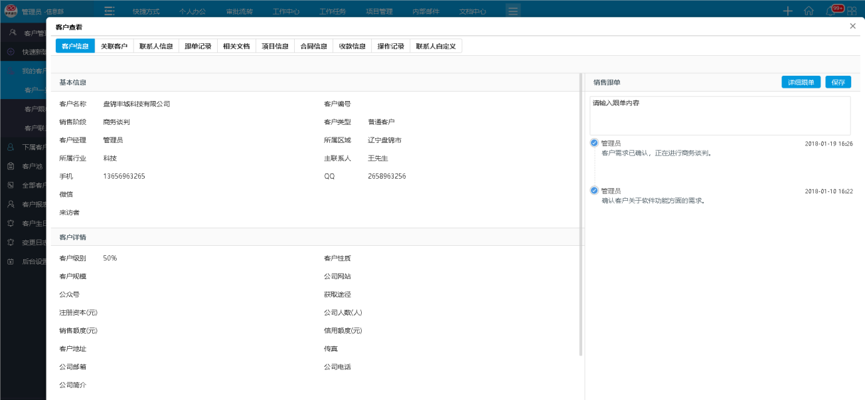Close the 客户查看 dialog
The height and width of the screenshot is (400, 865).
tap(853, 26)
